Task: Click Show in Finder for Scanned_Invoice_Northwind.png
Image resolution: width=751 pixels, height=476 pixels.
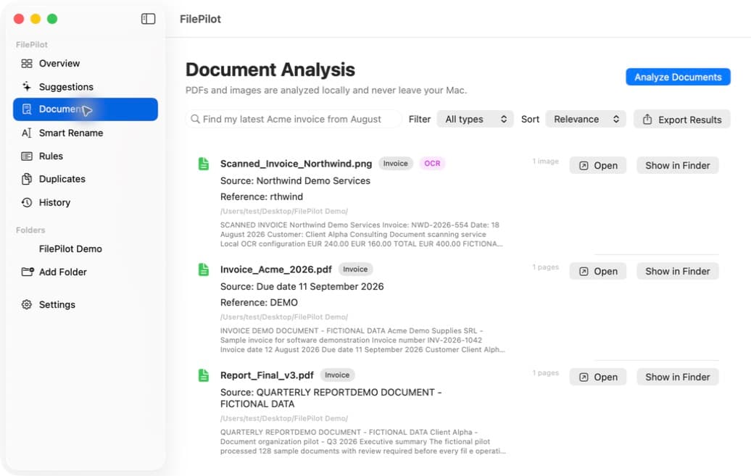Action: tap(677, 166)
